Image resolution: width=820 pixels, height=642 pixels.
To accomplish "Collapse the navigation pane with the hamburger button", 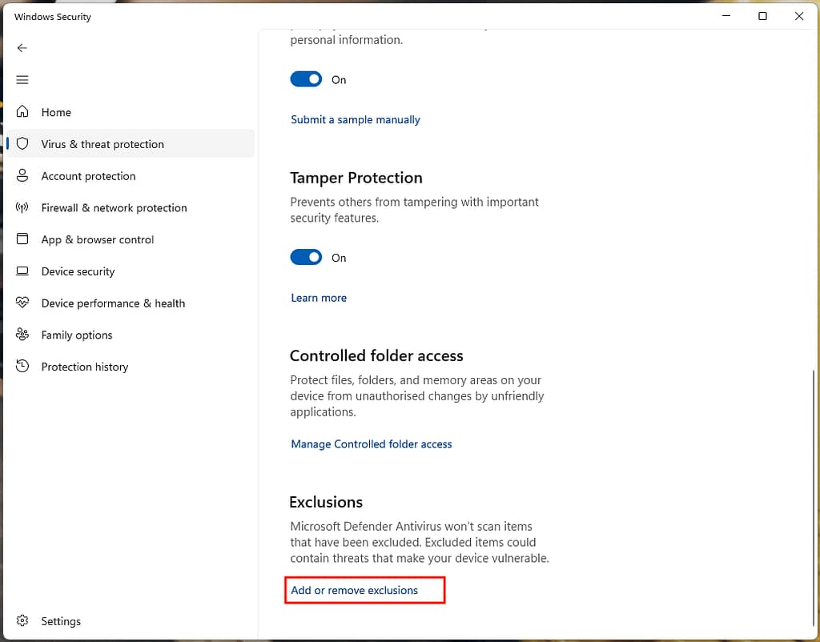I will (22, 79).
